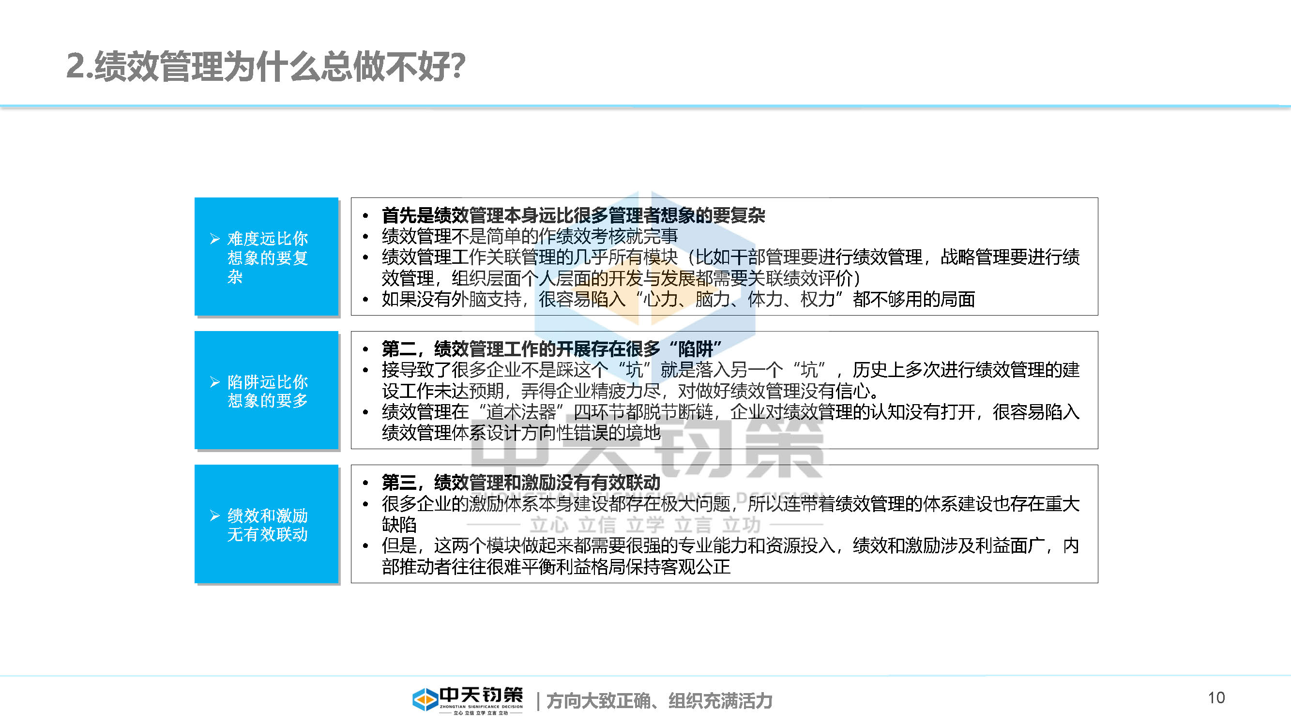Click heading 第二，绩效管理工作的开展存在很多陷阱
1291x726 pixels.
551,348
